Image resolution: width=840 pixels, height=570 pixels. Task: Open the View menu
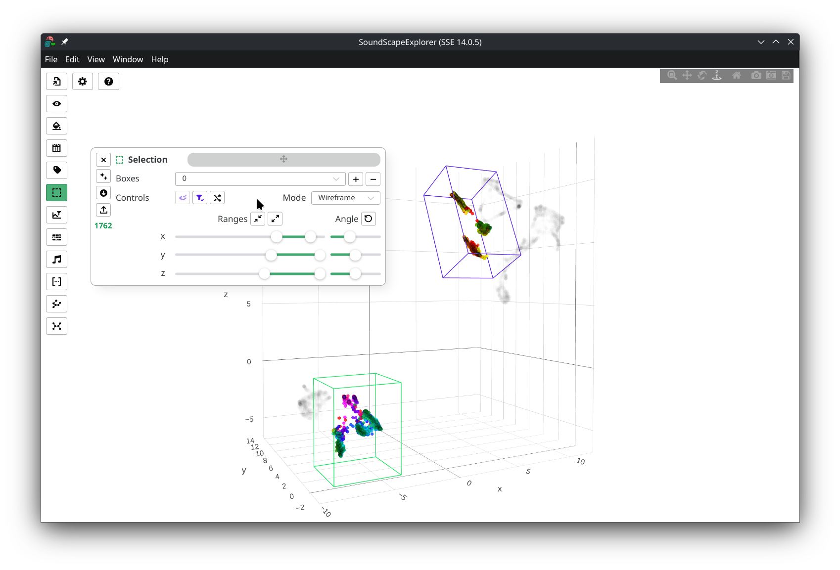(x=96, y=59)
